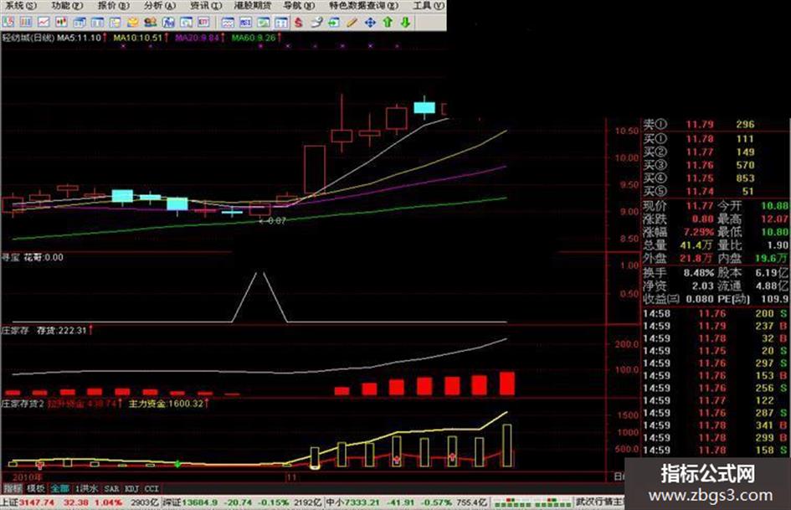The image size is (791, 510).
Task: Open the 特色数据查询 menu
Action: coord(364,6)
